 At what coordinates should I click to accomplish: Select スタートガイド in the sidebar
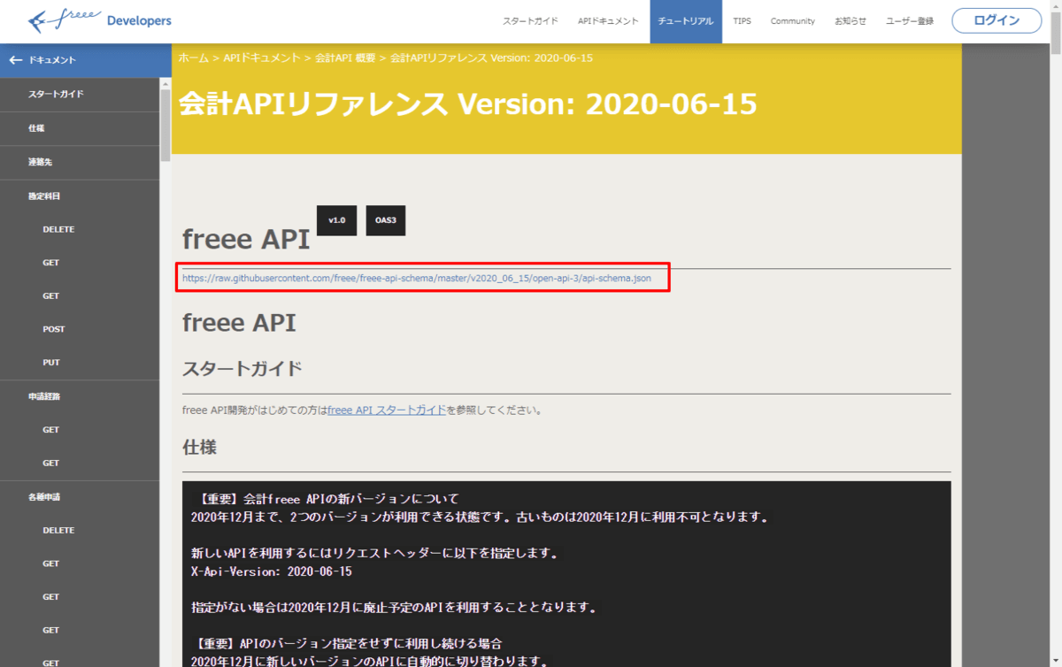[x=80, y=95]
